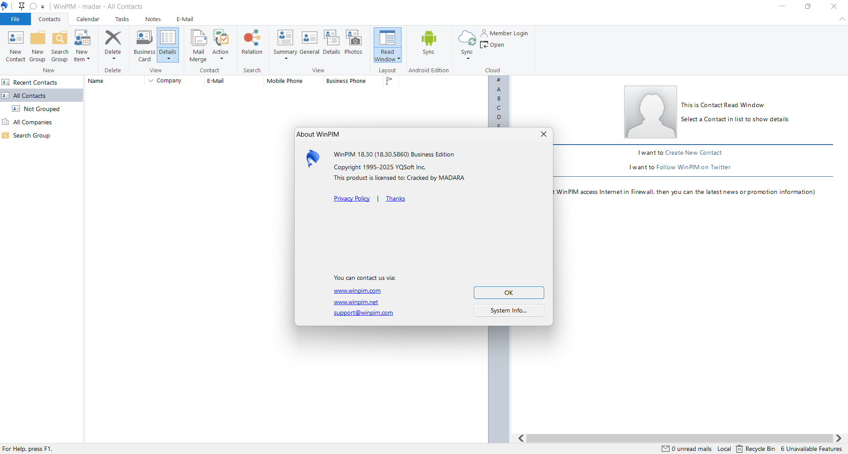Click 6 Unavailable Features in status bar

(811, 449)
